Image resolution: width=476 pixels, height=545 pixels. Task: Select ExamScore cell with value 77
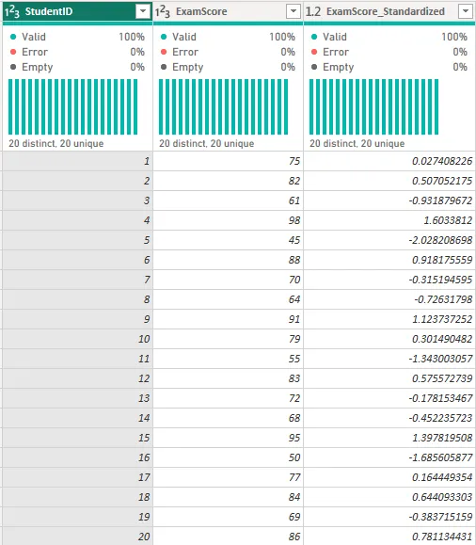tap(228, 477)
